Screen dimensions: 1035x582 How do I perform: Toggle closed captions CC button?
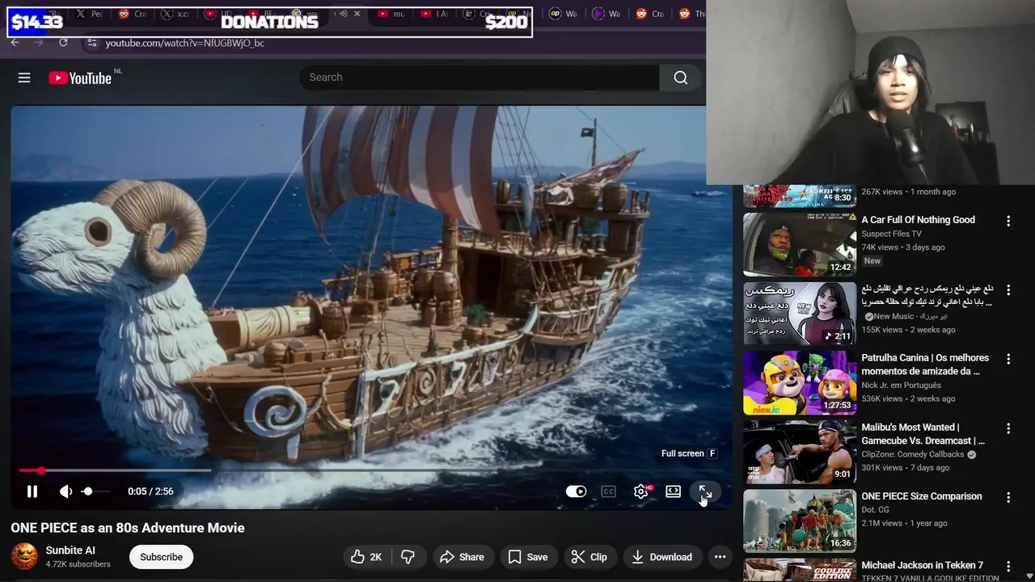[609, 491]
